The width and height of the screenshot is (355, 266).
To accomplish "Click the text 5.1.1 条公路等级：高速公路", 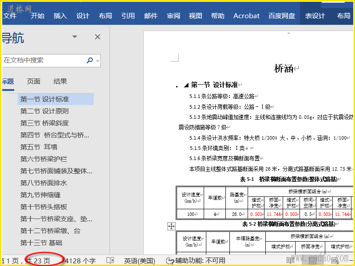I will (222, 96).
